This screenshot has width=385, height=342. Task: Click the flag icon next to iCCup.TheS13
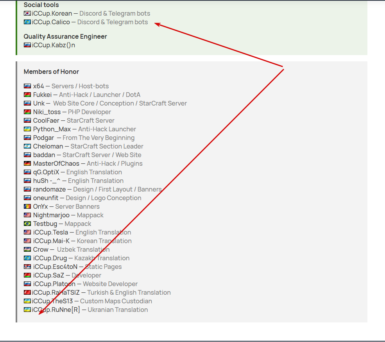pyautogui.click(x=27, y=301)
